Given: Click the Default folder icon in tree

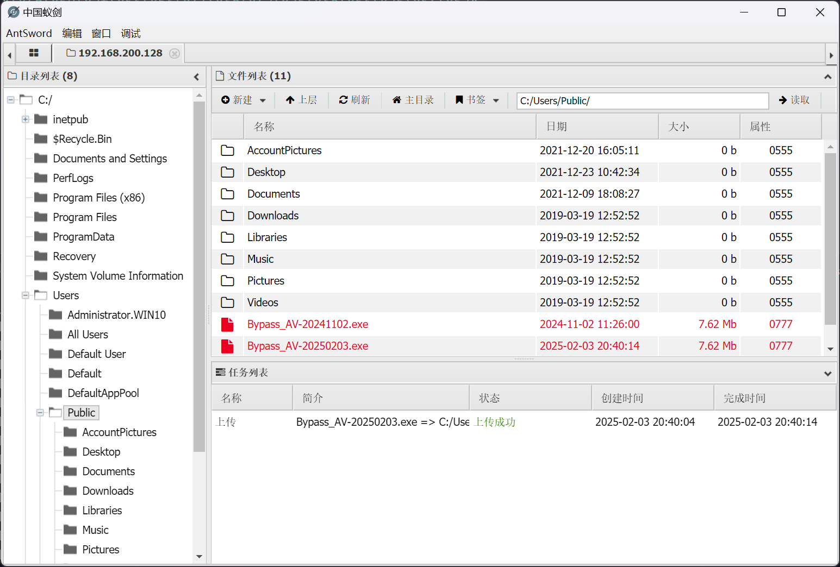Looking at the screenshot, I should click(55, 374).
